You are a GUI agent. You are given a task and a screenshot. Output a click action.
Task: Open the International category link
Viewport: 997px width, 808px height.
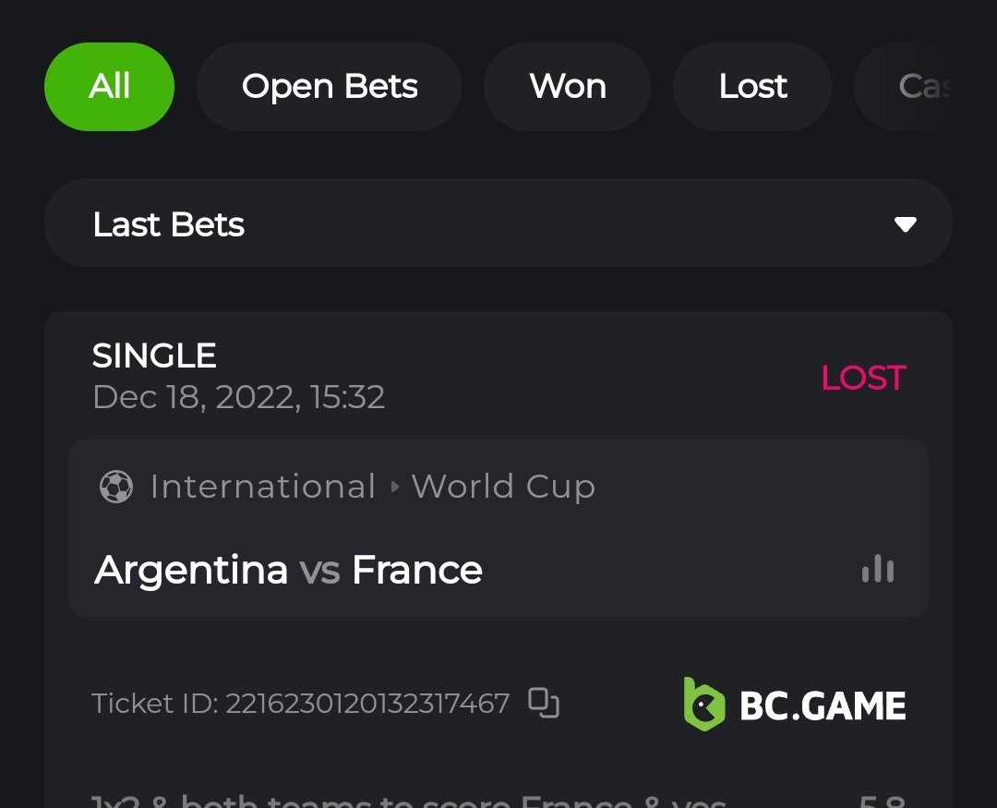click(263, 487)
